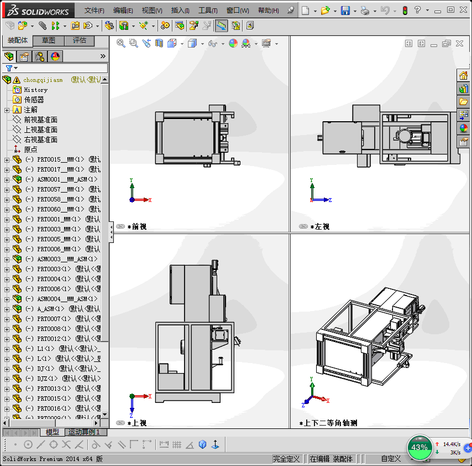Expand the 注解 tree node
Image resolution: width=472 pixels, height=466 pixels.
pyautogui.click(x=7, y=110)
